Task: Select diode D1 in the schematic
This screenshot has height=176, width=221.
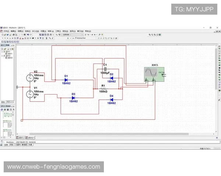Action: point(66,80)
